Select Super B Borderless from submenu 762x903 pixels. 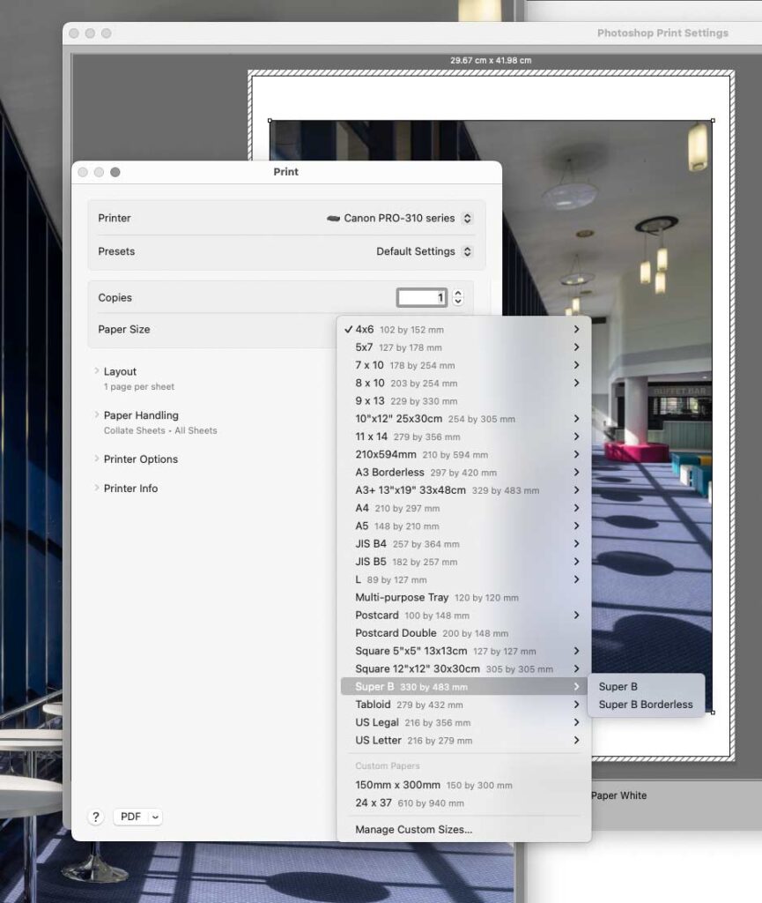(x=646, y=705)
